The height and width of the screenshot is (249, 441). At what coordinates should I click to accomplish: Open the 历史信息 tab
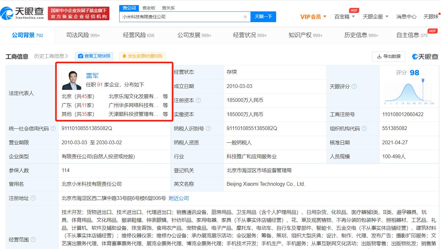point(361,35)
